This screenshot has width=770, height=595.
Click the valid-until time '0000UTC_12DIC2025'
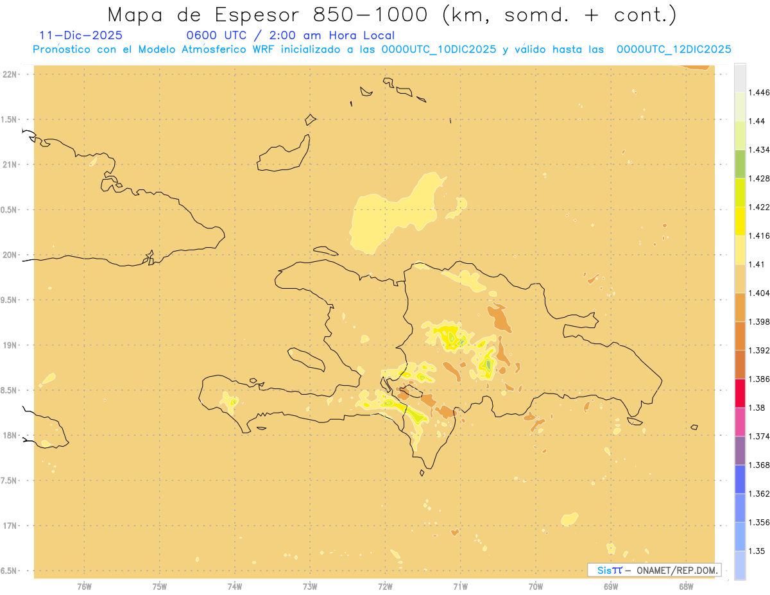pyautogui.click(x=674, y=49)
